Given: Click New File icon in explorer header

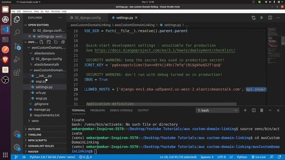Looking at the screenshot, I should [41, 42].
